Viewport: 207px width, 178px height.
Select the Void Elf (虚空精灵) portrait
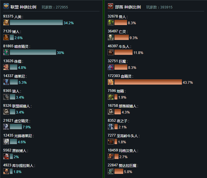(x=6, y=127)
